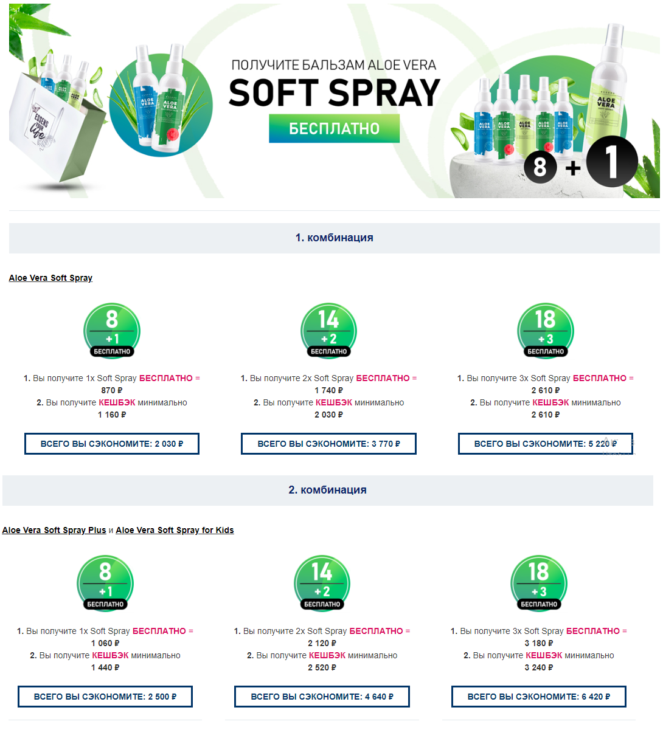Click the savings box showing 3 770 ₽
The image size is (663, 730).
tap(328, 444)
